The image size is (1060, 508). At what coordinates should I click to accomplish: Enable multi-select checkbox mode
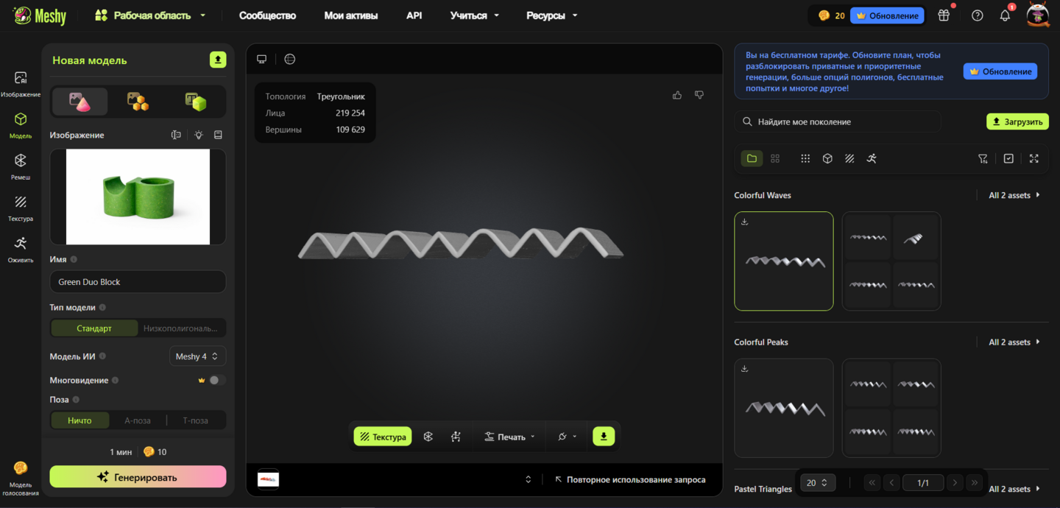[x=1008, y=158]
